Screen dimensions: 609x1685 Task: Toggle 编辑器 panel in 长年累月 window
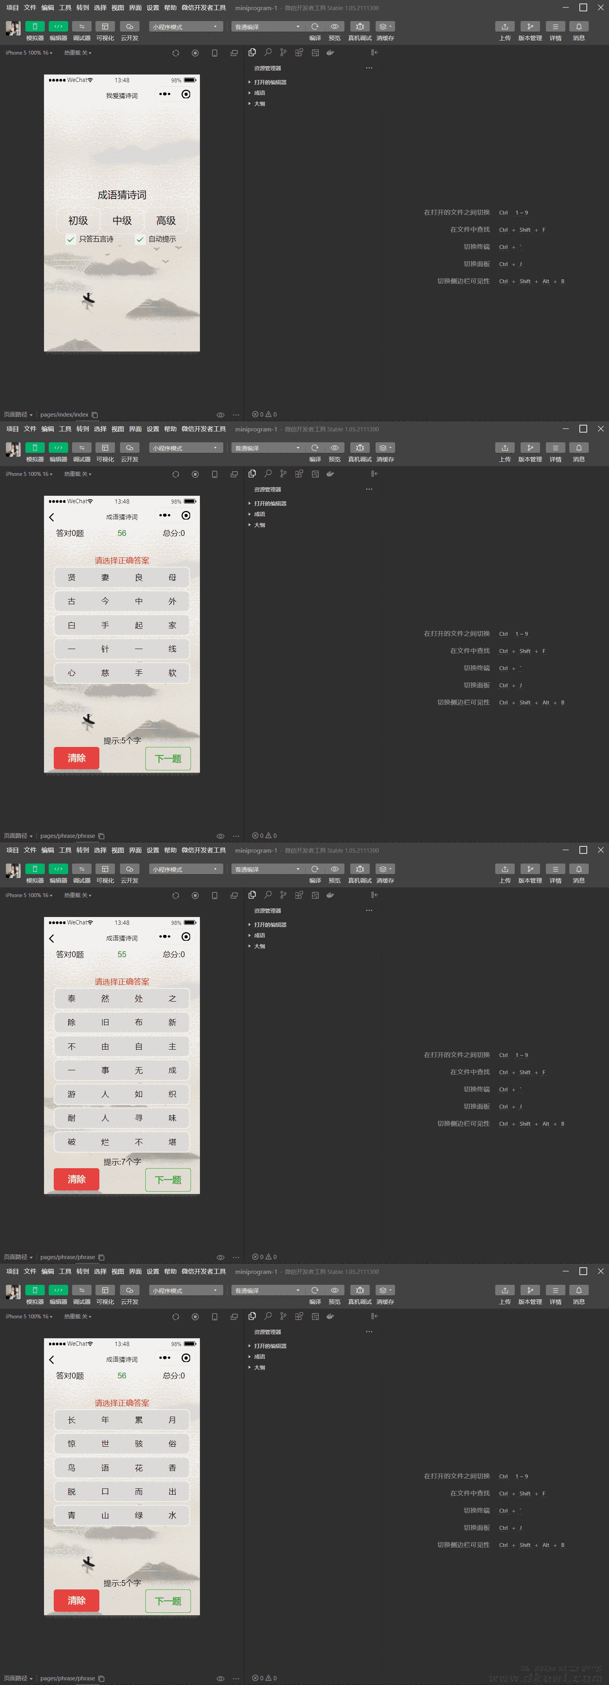tap(58, 1291)
